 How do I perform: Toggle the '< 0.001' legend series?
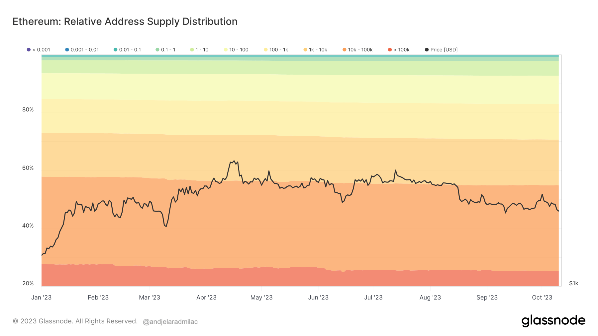coord(39,50)
